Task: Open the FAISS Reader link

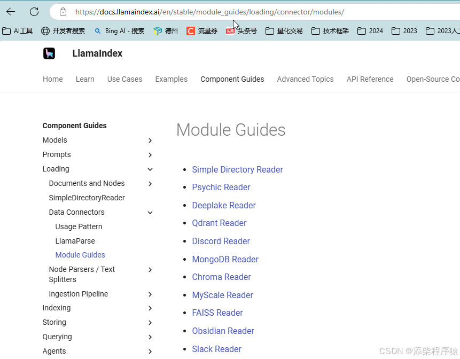Action: click(217, 313)
